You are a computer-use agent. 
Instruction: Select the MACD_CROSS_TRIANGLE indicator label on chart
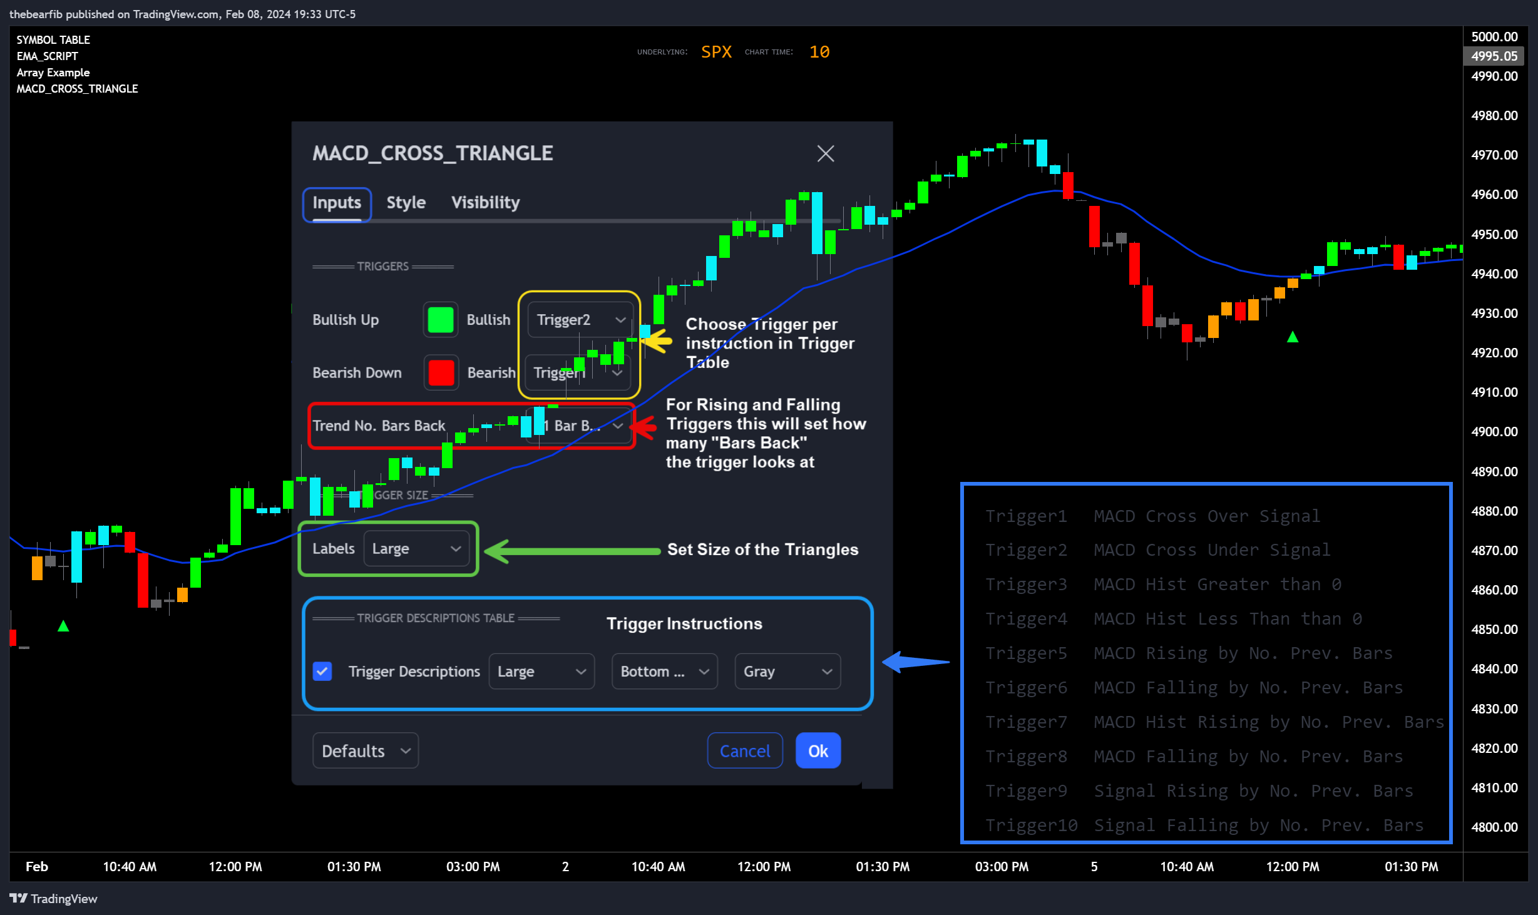coord(77,88)
